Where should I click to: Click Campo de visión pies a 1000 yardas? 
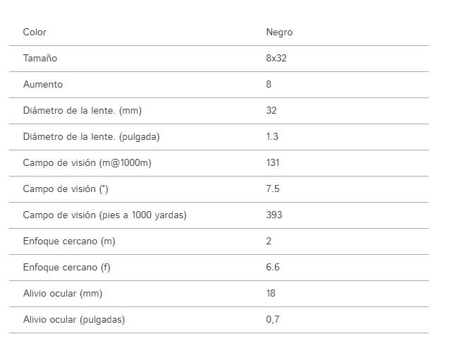point(104,215)
